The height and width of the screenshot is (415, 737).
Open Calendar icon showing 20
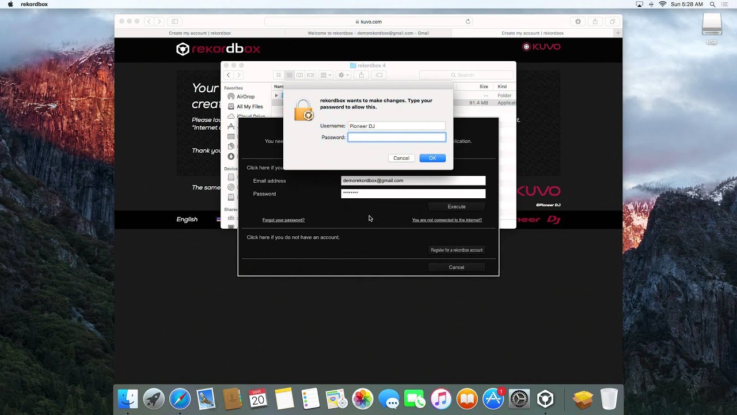tap(258, 399)
